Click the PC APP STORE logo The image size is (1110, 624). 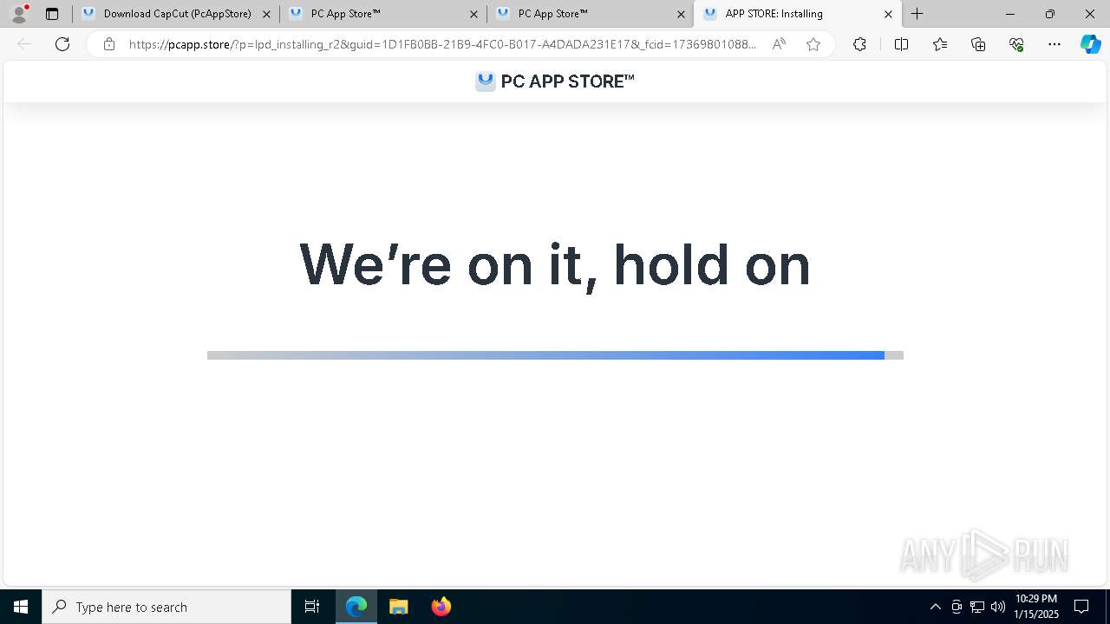coord(555,81)
